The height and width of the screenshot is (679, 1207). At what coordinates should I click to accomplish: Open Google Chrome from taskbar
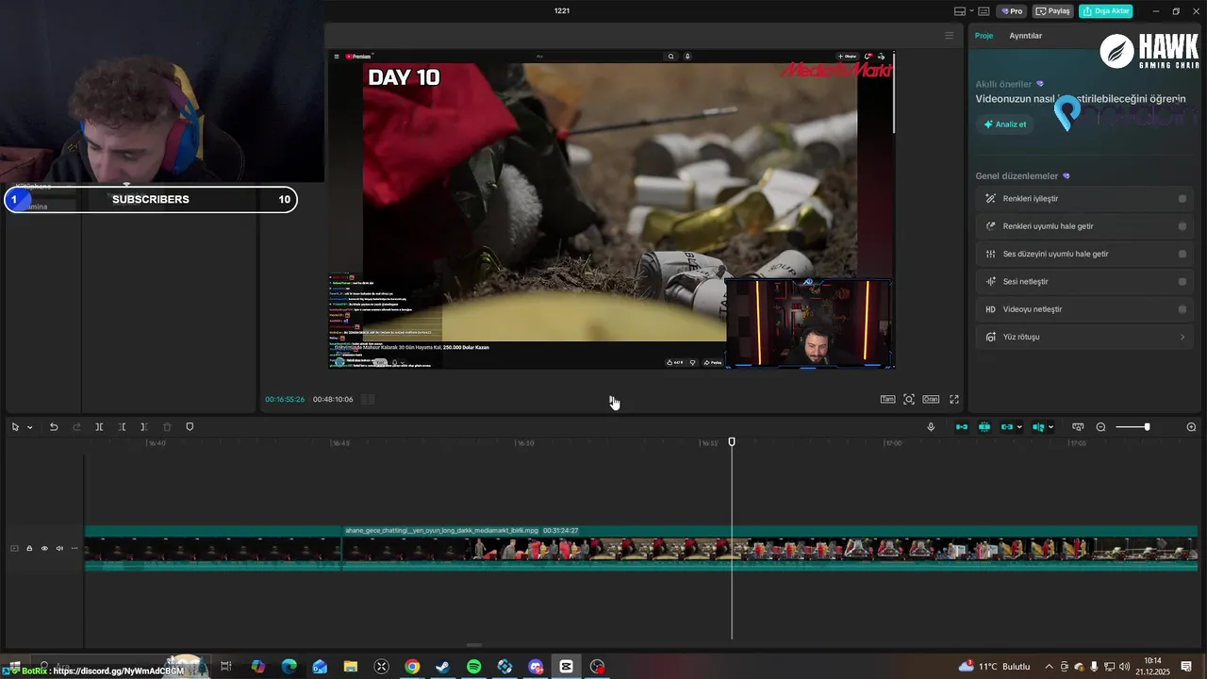[412, 667]
